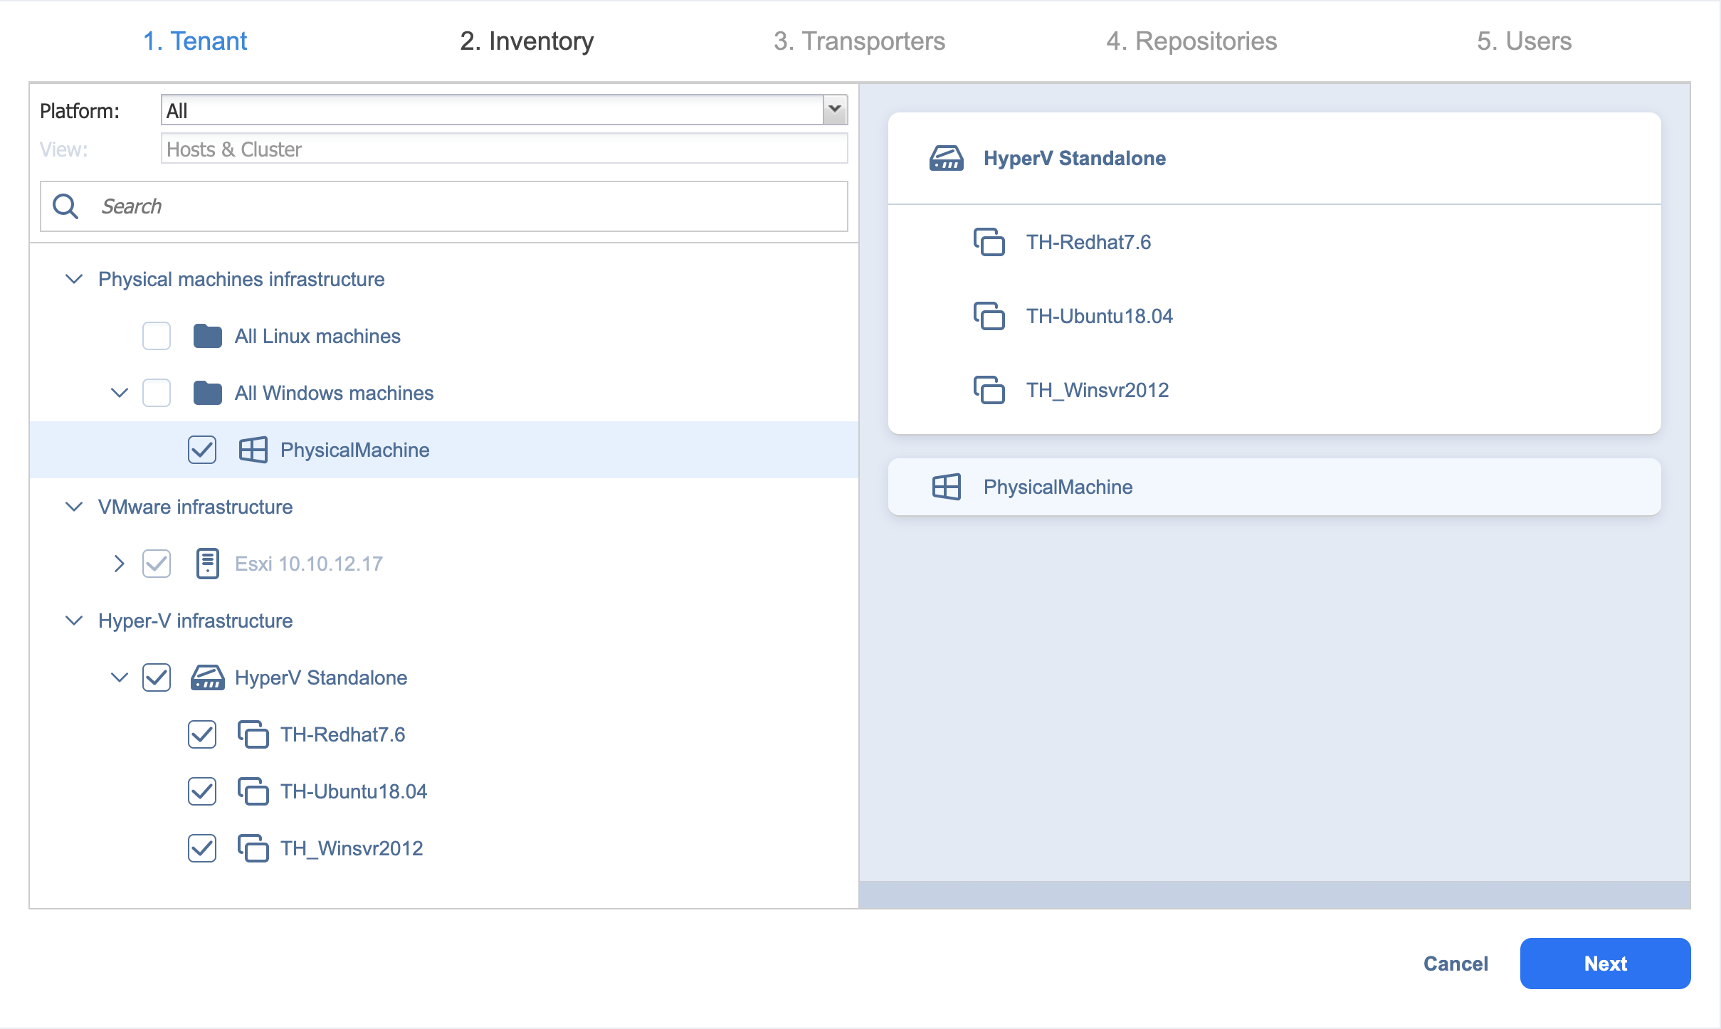Expand the Esxi 10.10.12.17 host node
Image resolution: width=1721 pixels, height=1029 pixels.
120,564
